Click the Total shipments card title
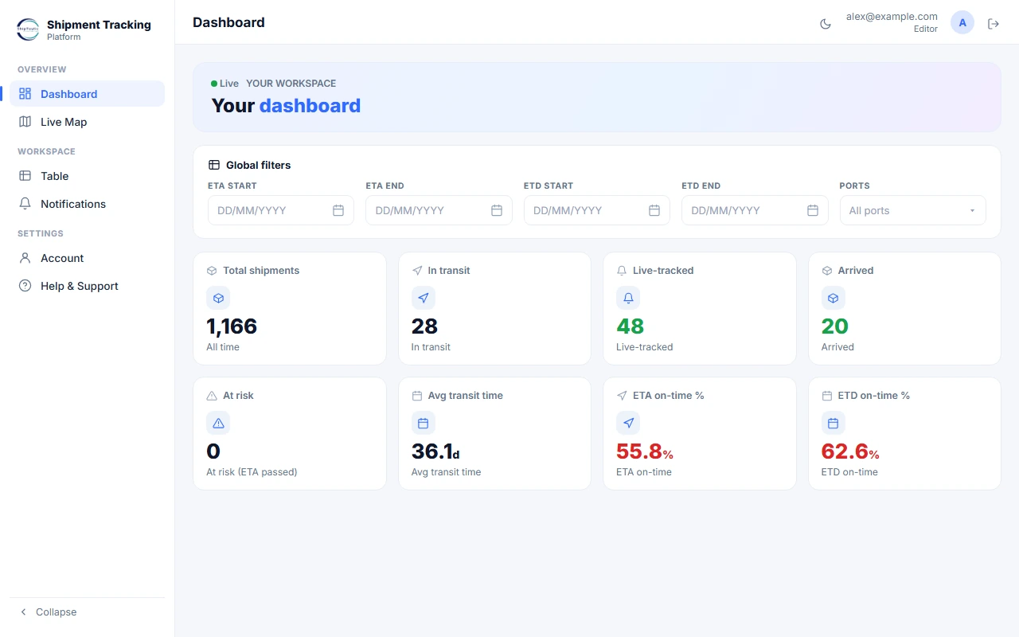This screenshot has width=1019, height=637. point(261,271)
